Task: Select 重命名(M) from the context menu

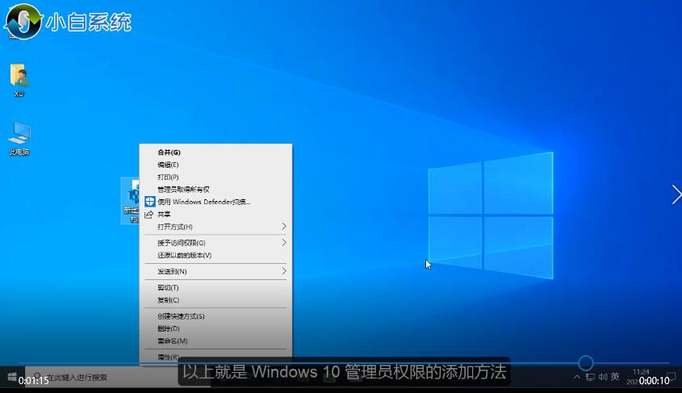Action: click(172, 341)
